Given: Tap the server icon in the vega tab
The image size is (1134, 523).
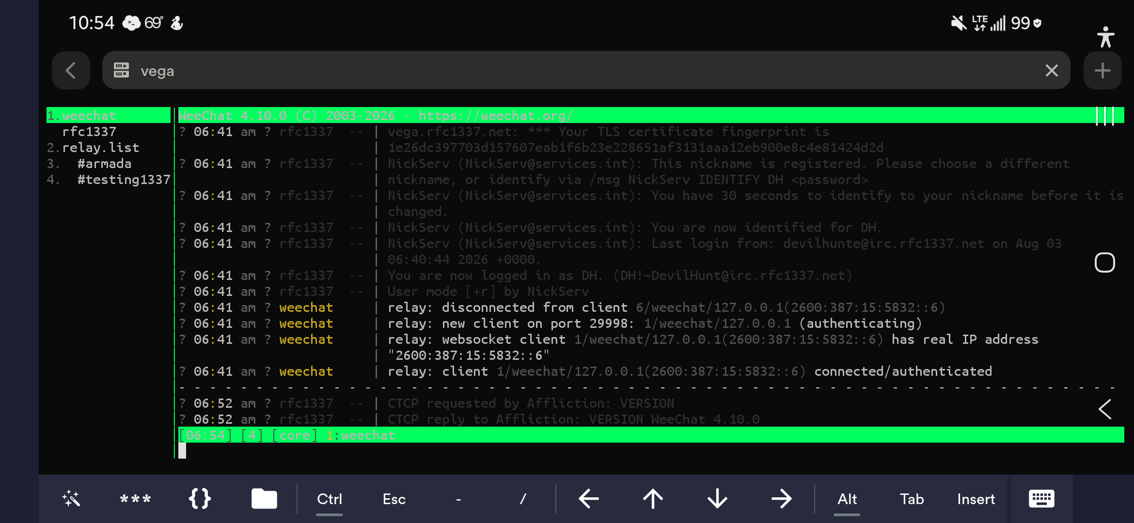Looking at the screenshot, I should pos(121,71).
